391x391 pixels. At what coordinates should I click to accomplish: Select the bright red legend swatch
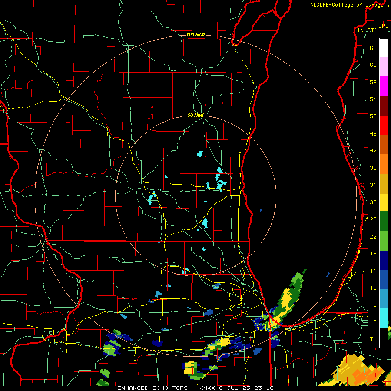(x=384, y=125)
